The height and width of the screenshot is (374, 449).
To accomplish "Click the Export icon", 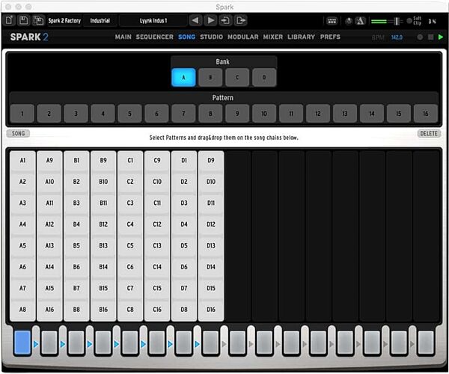I will point(241,20).
